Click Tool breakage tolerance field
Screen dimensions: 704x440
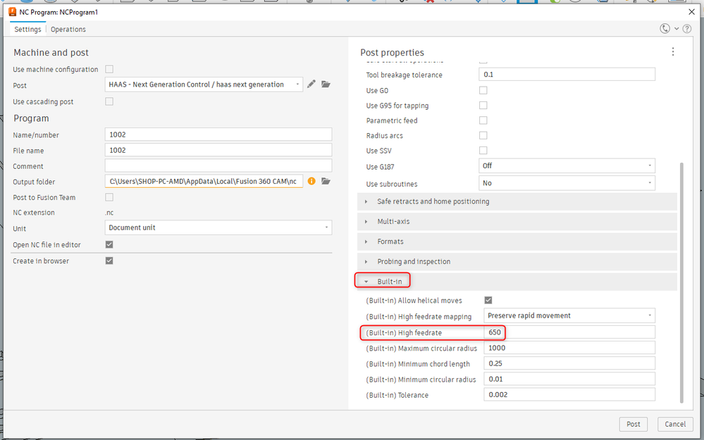pyautogui.click(x=567, y=75)
